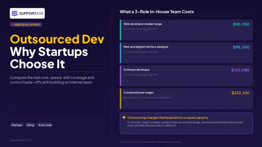Click the $90,930 value

[241, 24]
